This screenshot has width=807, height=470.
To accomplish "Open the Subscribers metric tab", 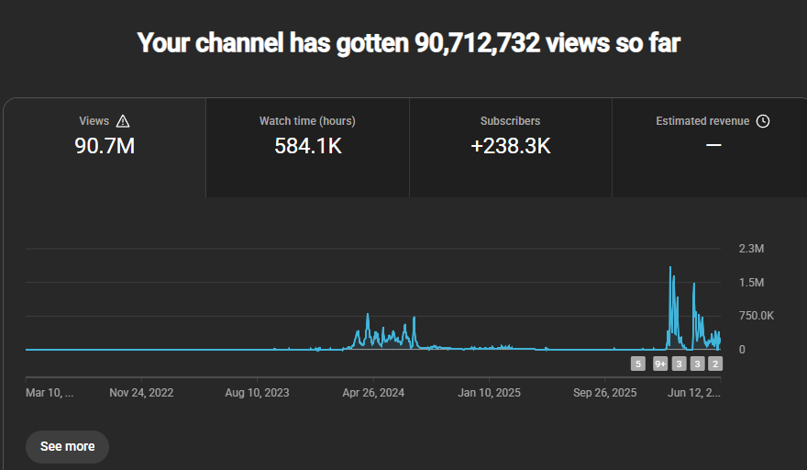I will pyautogui.click(x=511, y=148).
